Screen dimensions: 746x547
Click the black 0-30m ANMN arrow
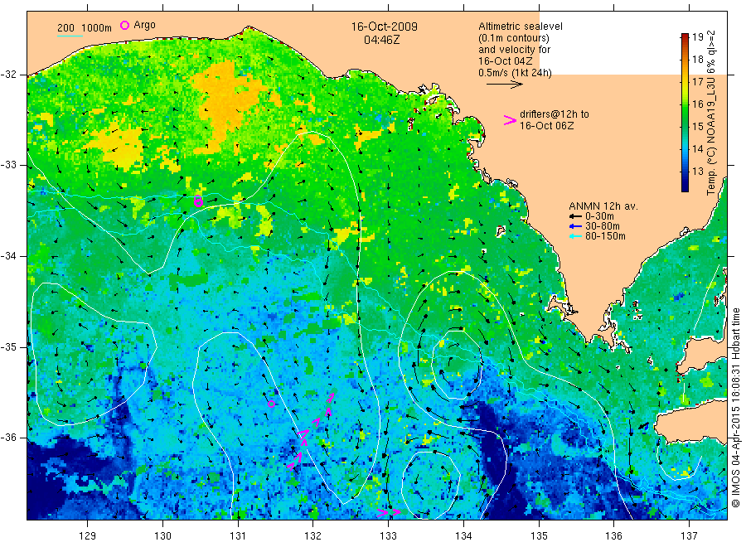pos(575,216)
